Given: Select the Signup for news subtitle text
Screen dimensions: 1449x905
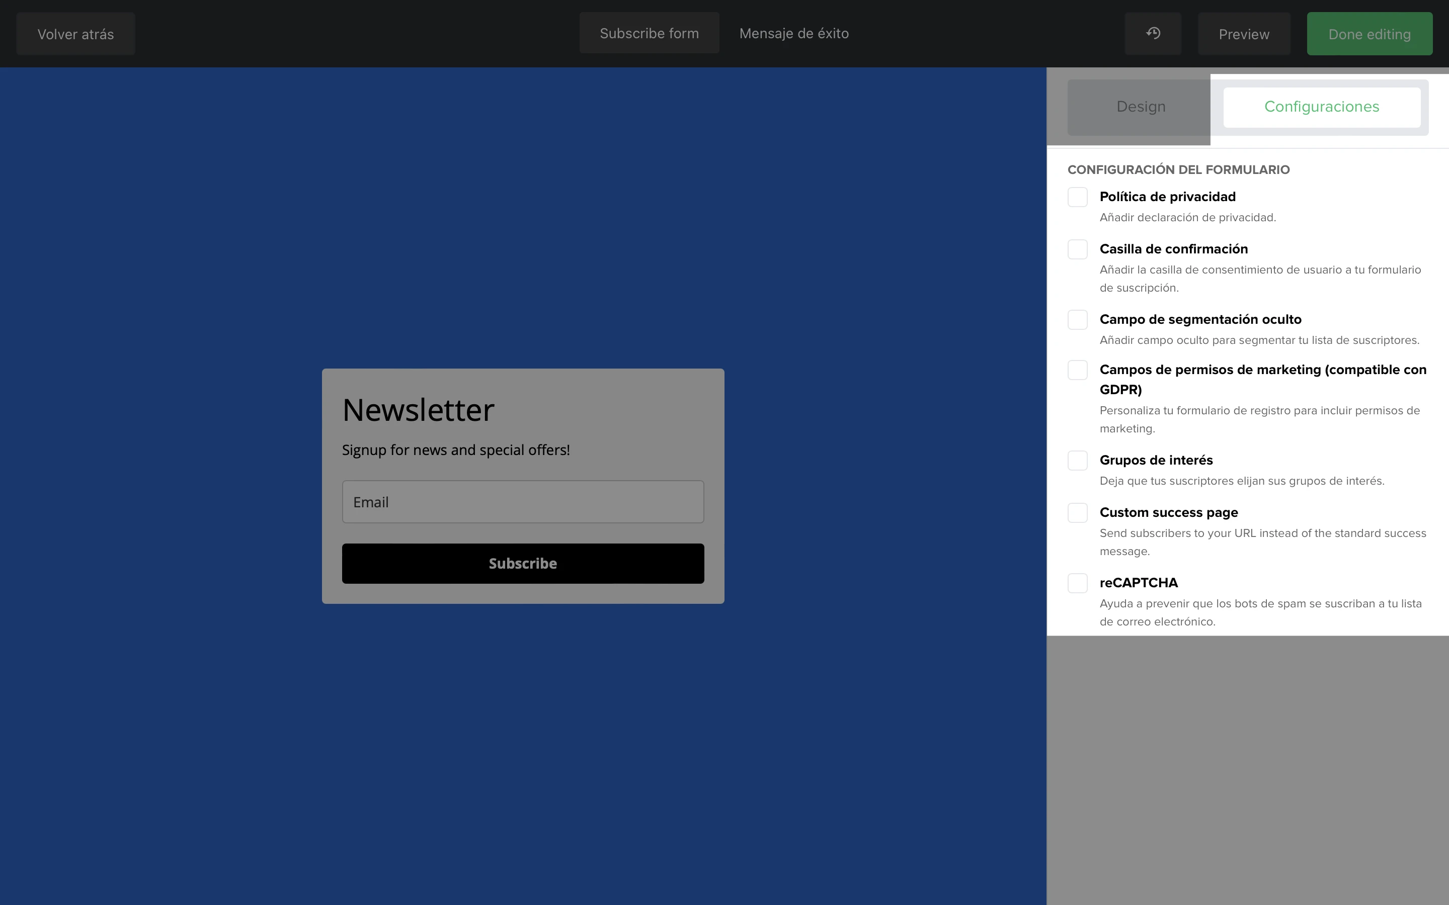Looking at the screenshot, I should coord(456,450).
